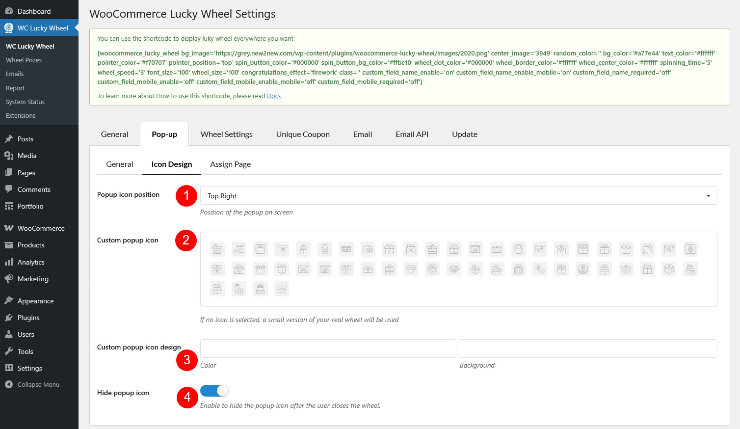
Task: Choose the last gift icon in the third row
Action: (x=282, y=289)
